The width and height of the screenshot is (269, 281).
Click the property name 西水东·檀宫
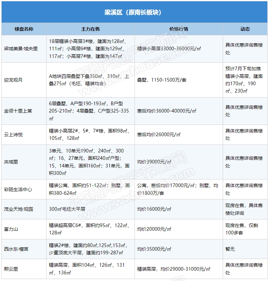16,249
